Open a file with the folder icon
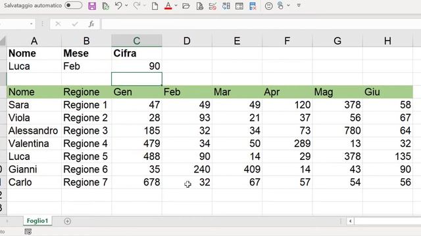 point(186,6)
